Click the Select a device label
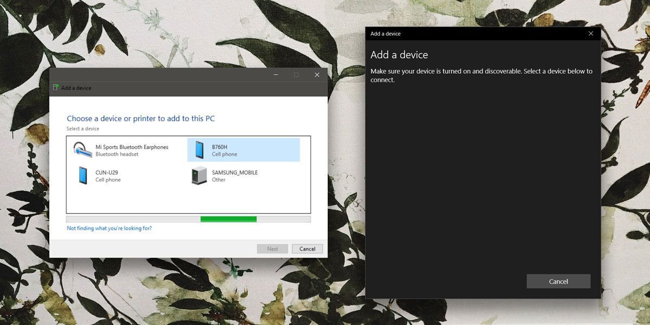The height and width of the screenshot is (325, 650). coord(79,128)
